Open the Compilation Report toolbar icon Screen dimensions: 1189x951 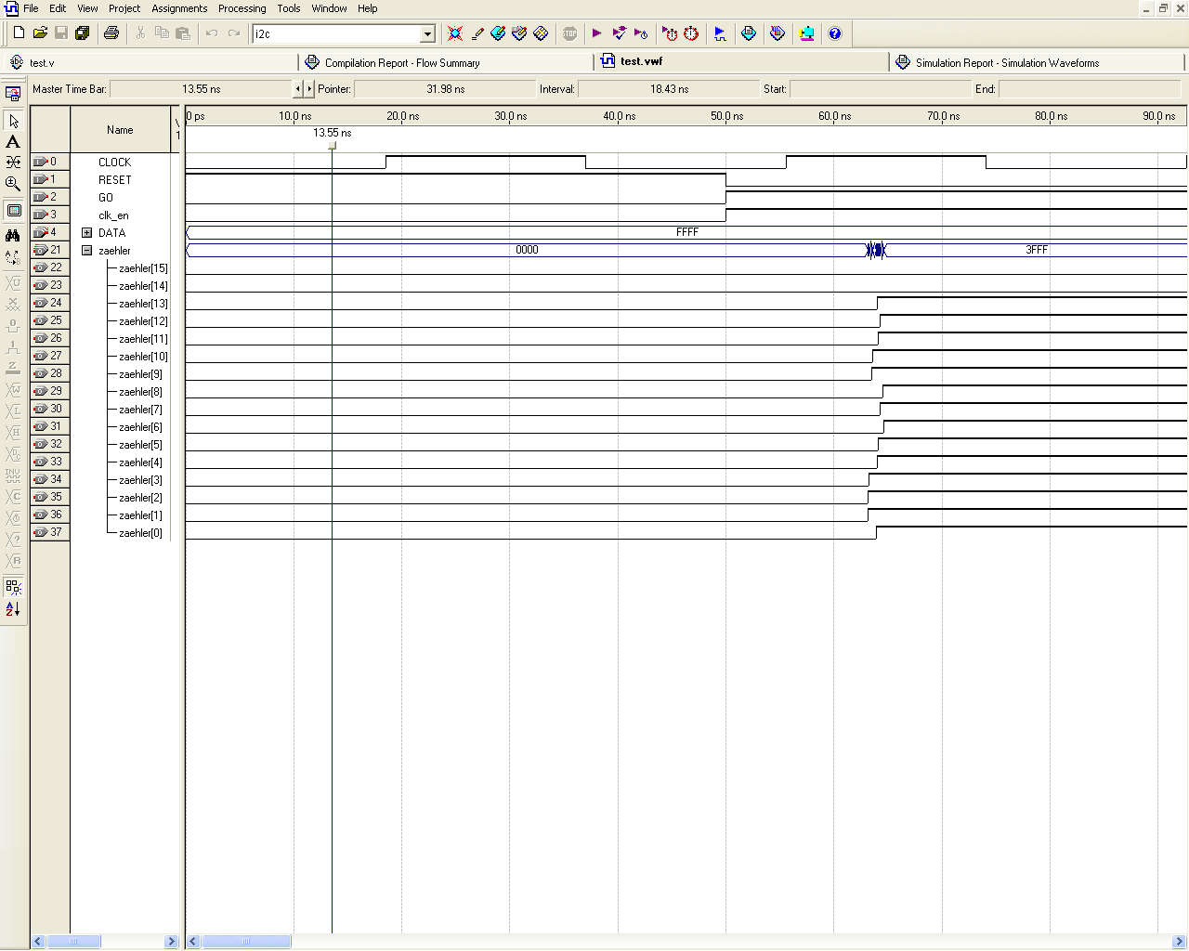(749, 33)
